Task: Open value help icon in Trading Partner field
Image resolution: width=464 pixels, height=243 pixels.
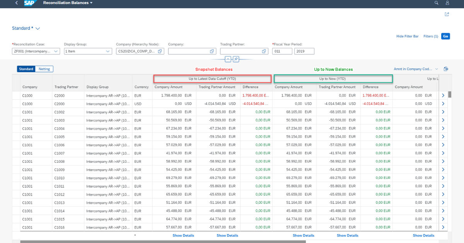Action: pos(264,51)
